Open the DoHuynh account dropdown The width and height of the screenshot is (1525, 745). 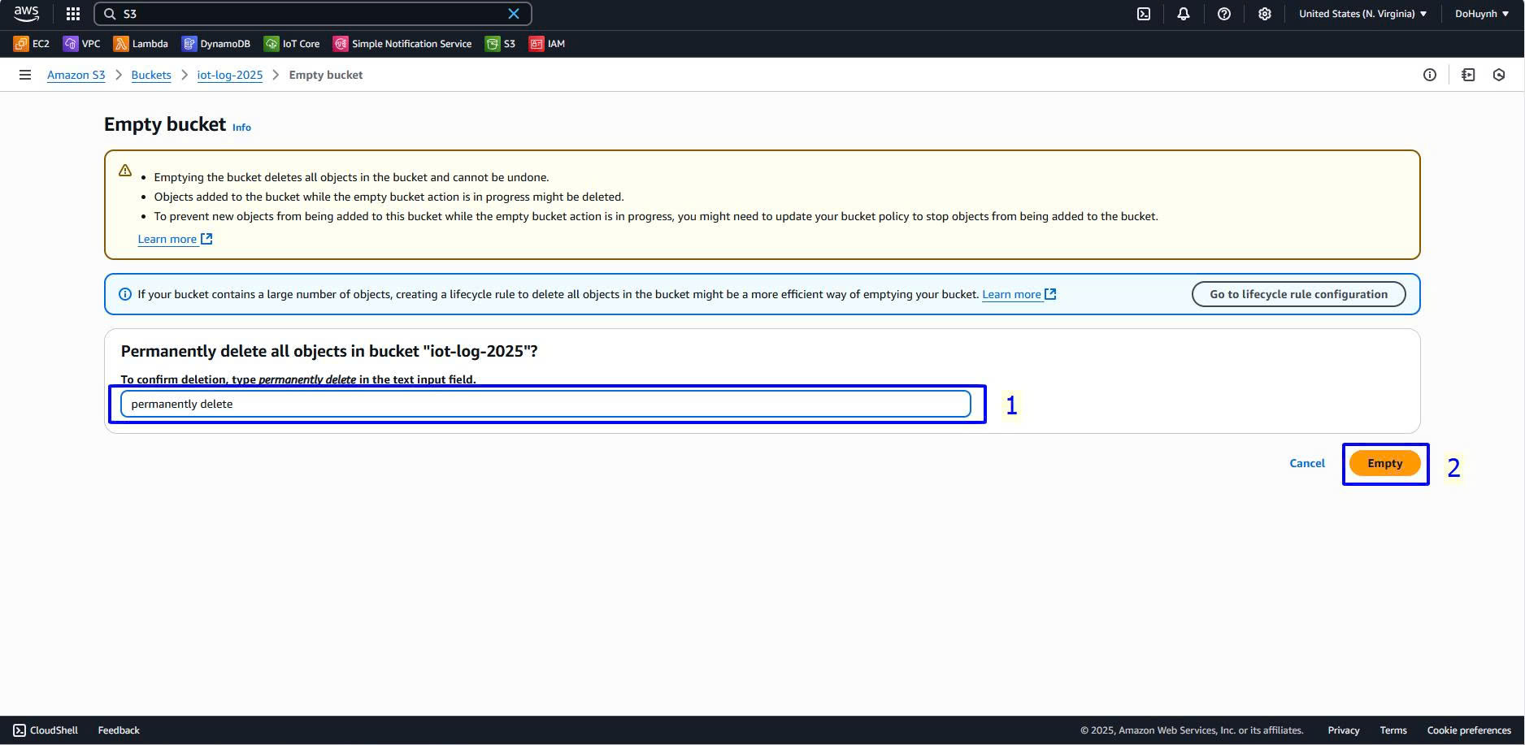tap(1481, 14)
